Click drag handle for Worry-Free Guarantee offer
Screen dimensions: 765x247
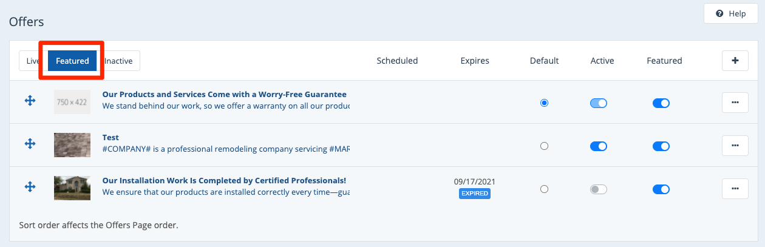pos(30,101)
